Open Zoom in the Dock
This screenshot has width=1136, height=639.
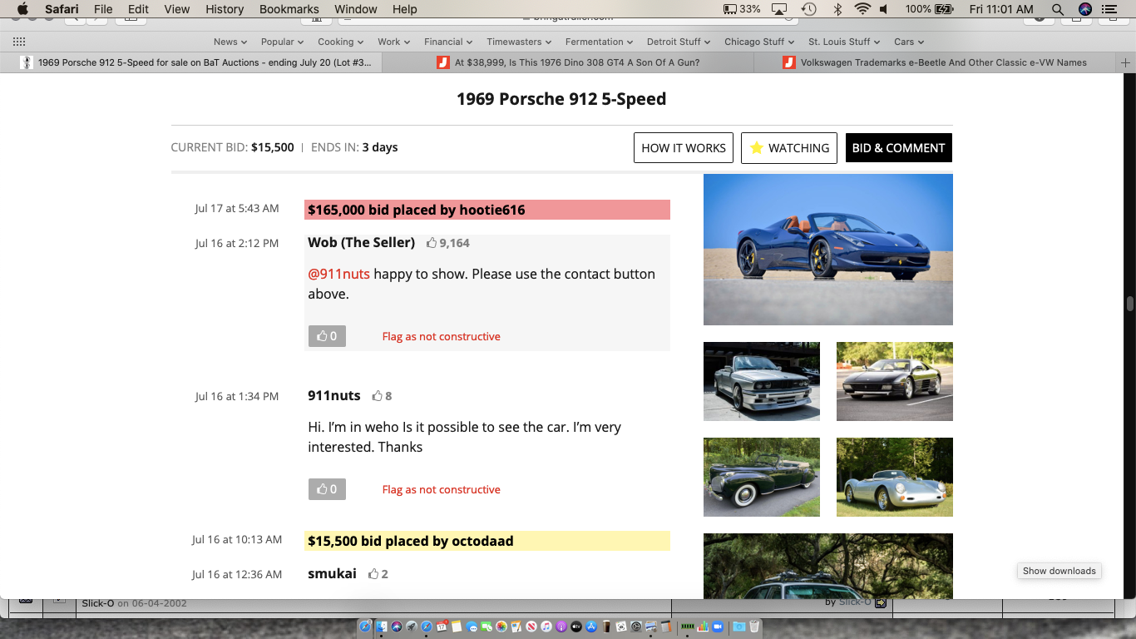click(x=718, y=627)
